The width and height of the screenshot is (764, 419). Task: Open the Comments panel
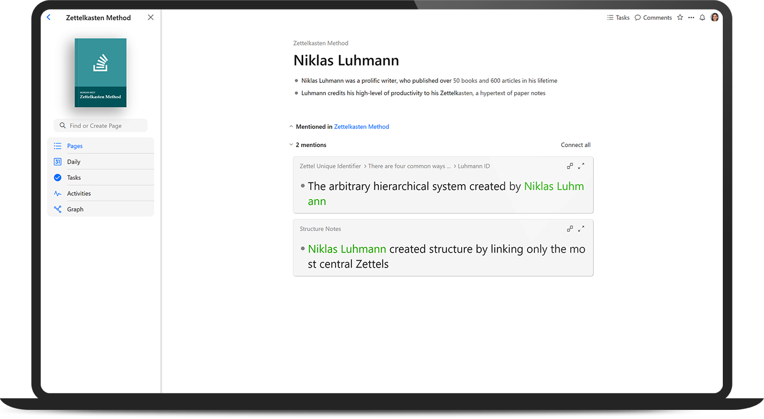(x=653, y=18)
